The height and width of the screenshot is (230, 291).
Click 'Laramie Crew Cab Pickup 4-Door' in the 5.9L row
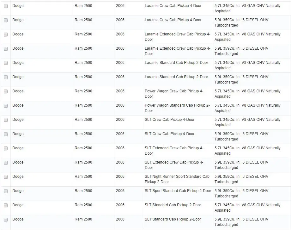[173, 20]
